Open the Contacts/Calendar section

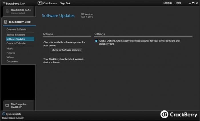click(x=16, y=43)
